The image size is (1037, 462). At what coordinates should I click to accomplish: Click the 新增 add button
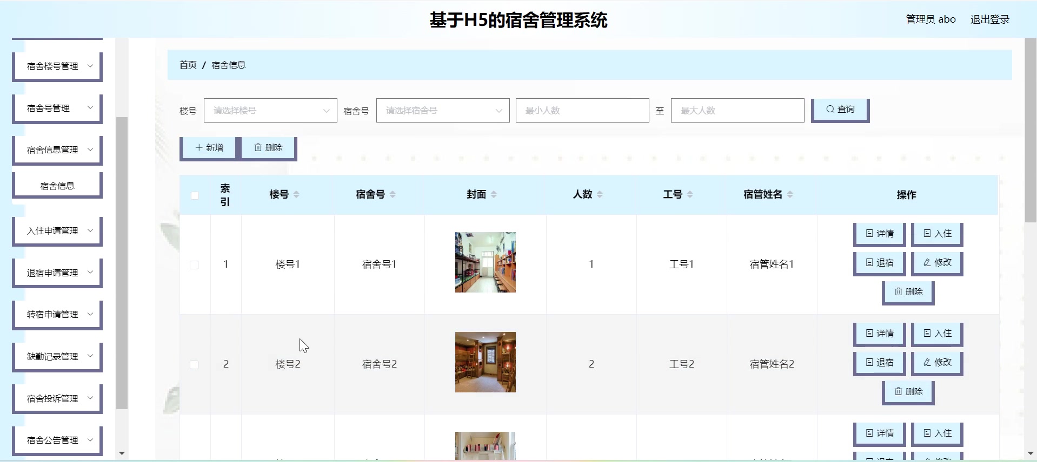point(209,148)
